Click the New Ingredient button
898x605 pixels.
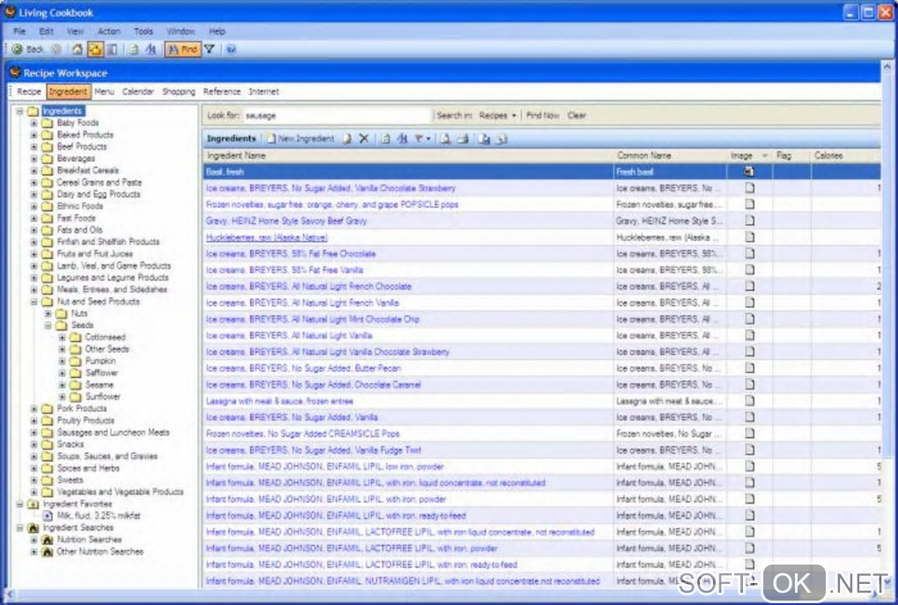[x=301, y=138]
